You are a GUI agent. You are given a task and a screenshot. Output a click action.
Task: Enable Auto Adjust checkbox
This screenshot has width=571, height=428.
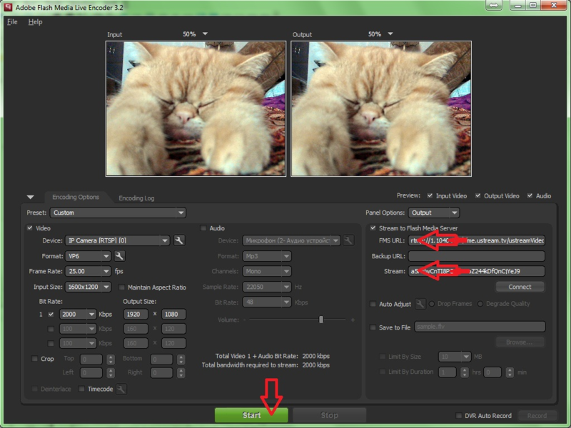coord(373,304)
